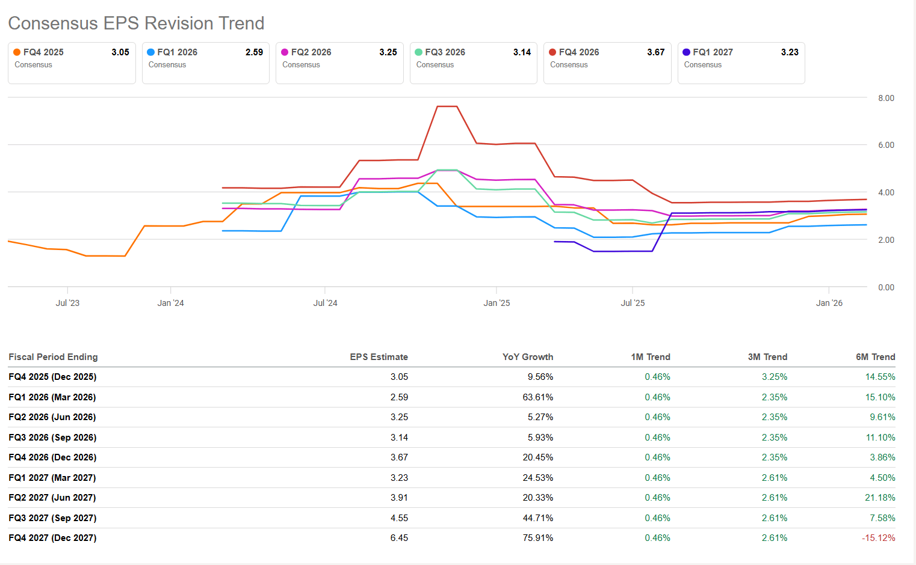Sort by the YoY Growth column
916x565 pixels.
click(527, 357)
